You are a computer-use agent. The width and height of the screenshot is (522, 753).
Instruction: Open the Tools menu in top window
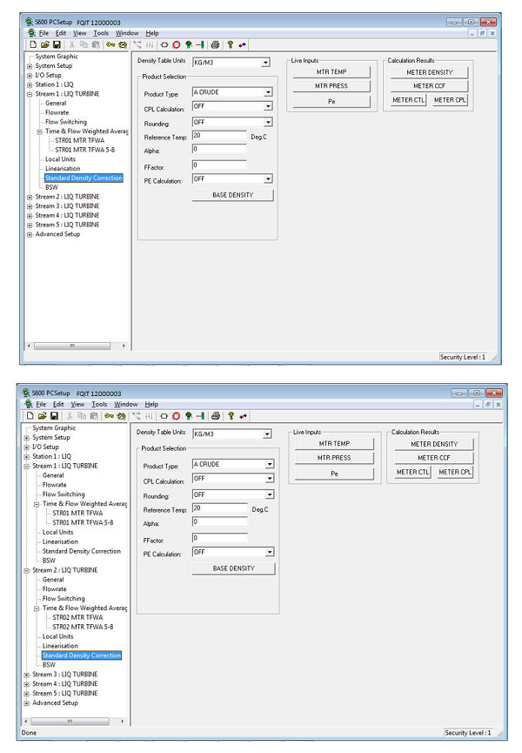click(x=101, y=33)
